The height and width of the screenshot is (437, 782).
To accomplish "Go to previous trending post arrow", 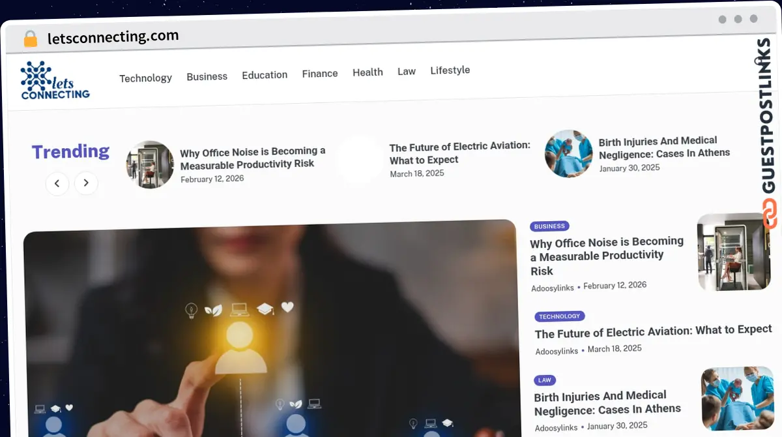I will point(57,183).
